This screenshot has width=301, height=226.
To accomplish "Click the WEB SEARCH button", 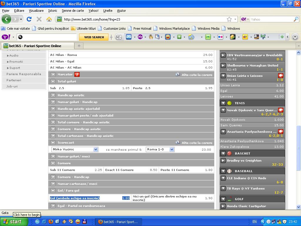I will click(94, 37).
